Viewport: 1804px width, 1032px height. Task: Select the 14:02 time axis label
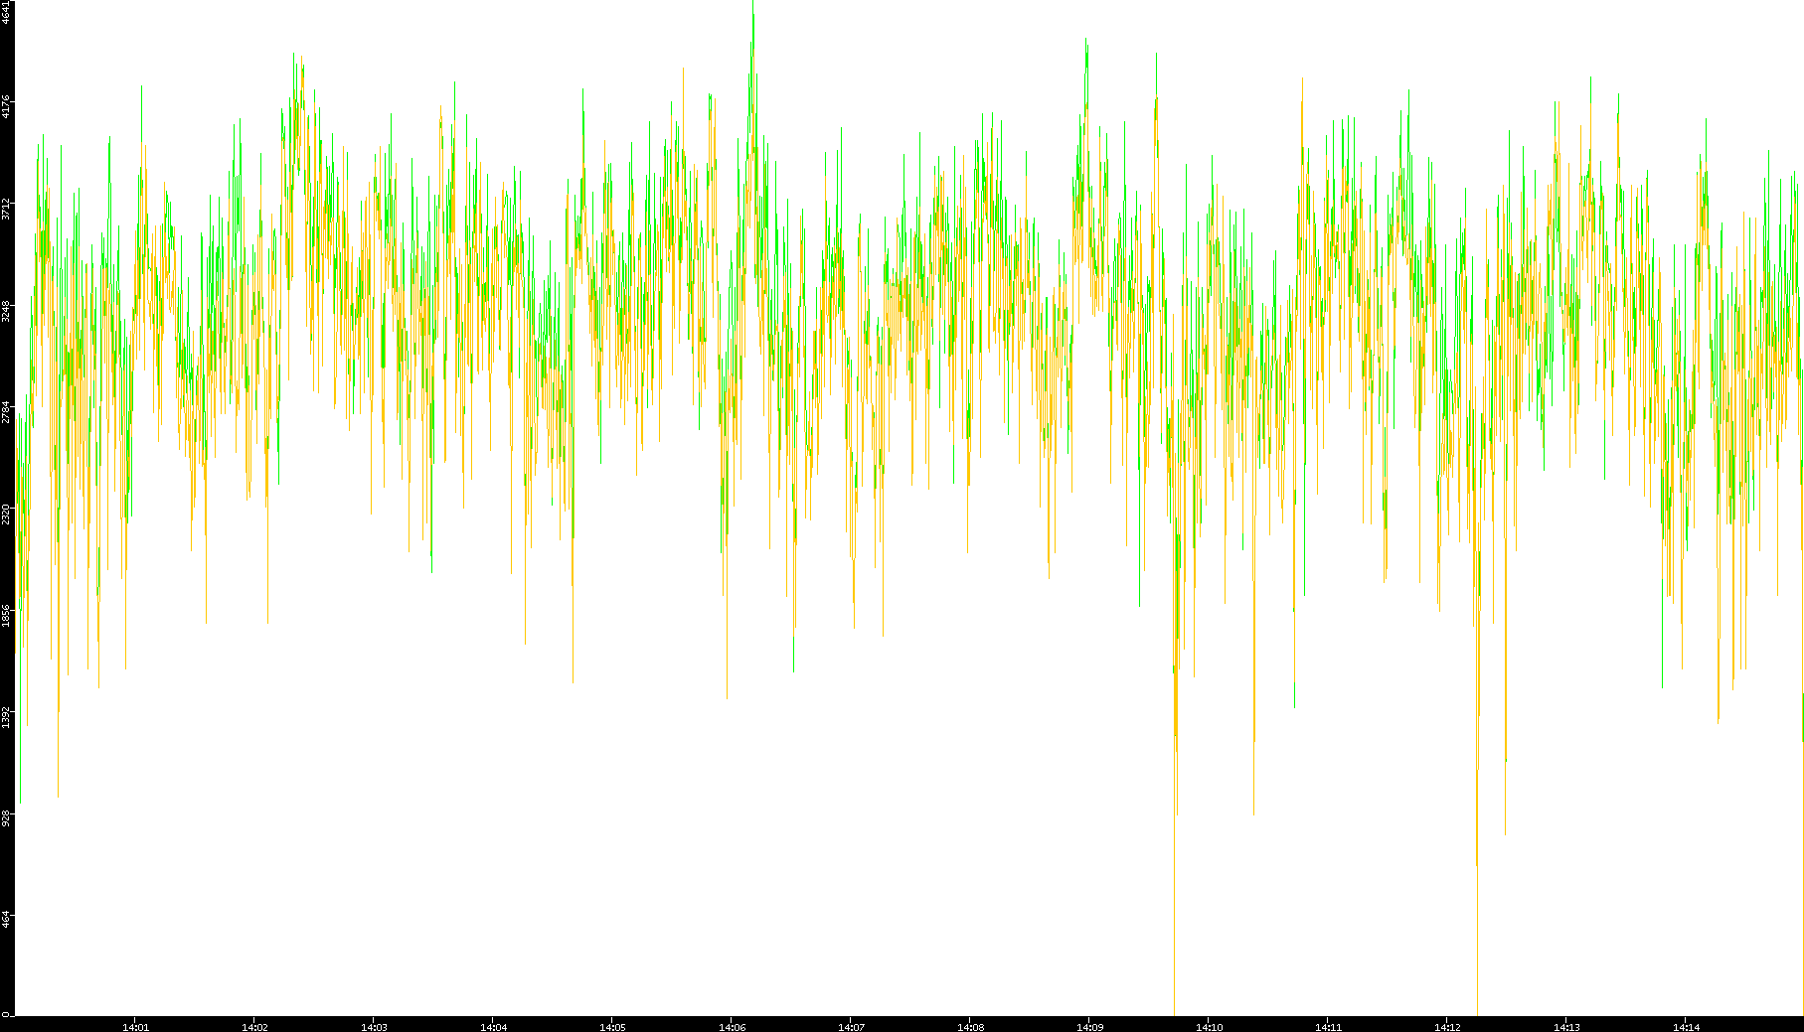pyautogui.click(x=254, y=1027)
